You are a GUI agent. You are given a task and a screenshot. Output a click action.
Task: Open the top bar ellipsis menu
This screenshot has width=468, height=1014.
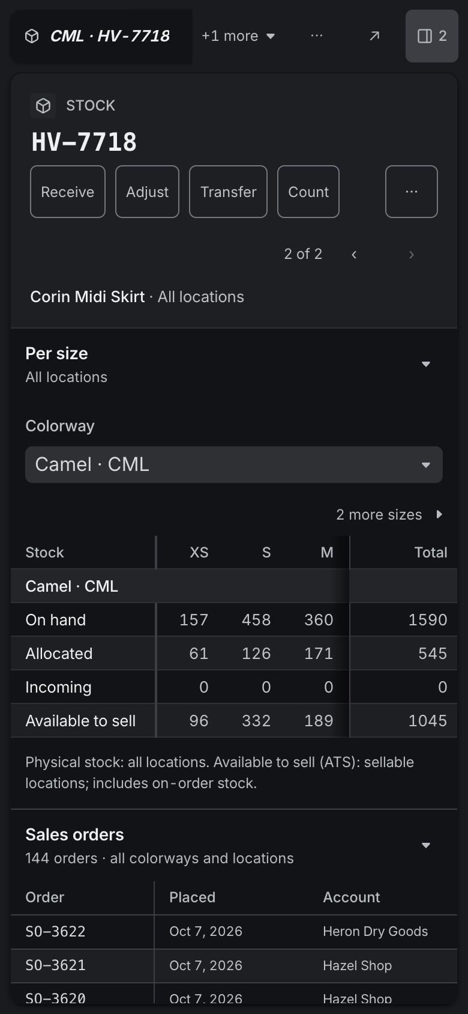pyautogui.click(x=317, y=36)
